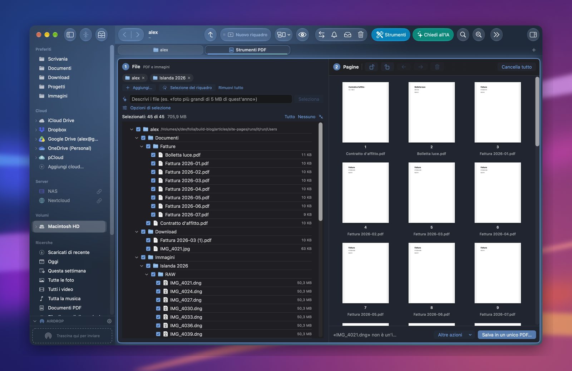The image size is (572, 371).
Task: Collapse the selection list with arrows icon
Action: 321,117
